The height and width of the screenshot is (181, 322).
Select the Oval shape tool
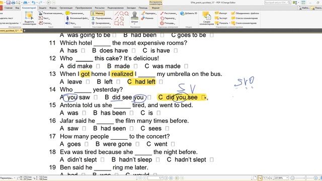pos(121,14)
